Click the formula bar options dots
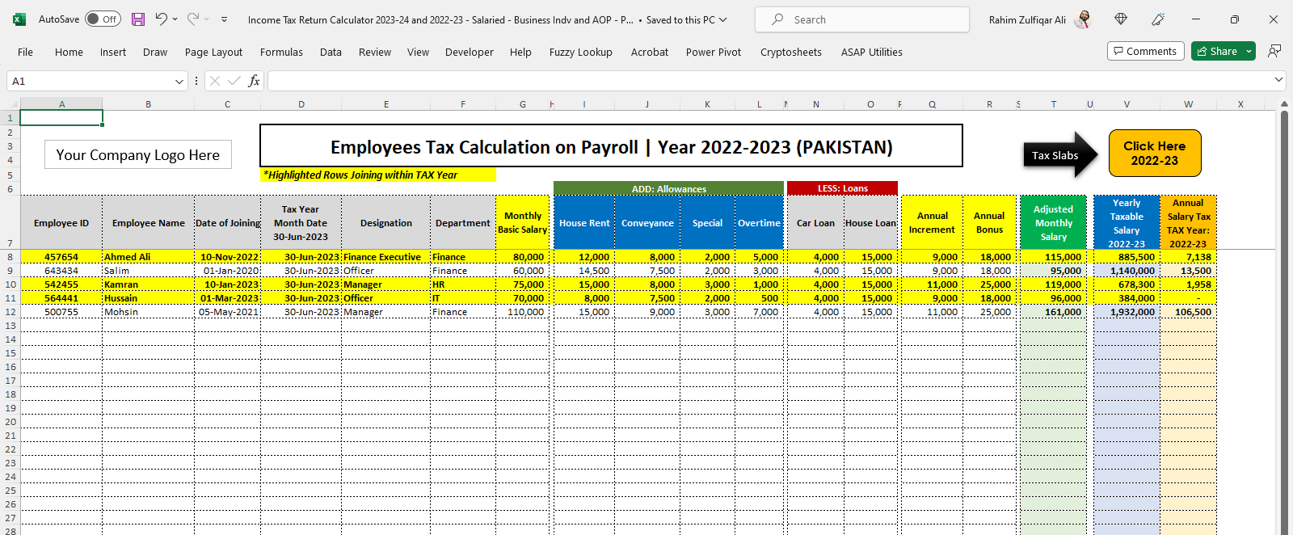Screen dimensions: 1293x535 [196, 81]
